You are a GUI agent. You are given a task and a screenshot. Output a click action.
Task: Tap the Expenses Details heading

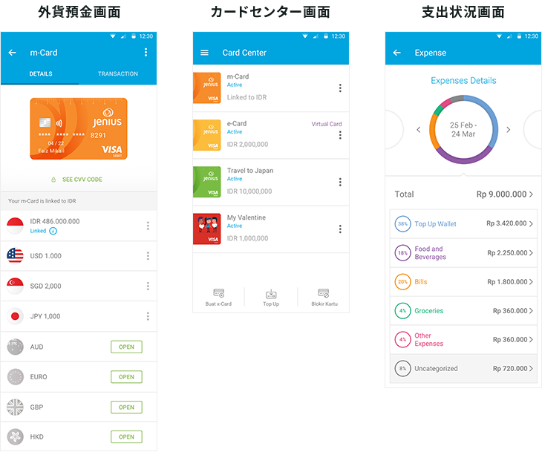click(463, 80)
